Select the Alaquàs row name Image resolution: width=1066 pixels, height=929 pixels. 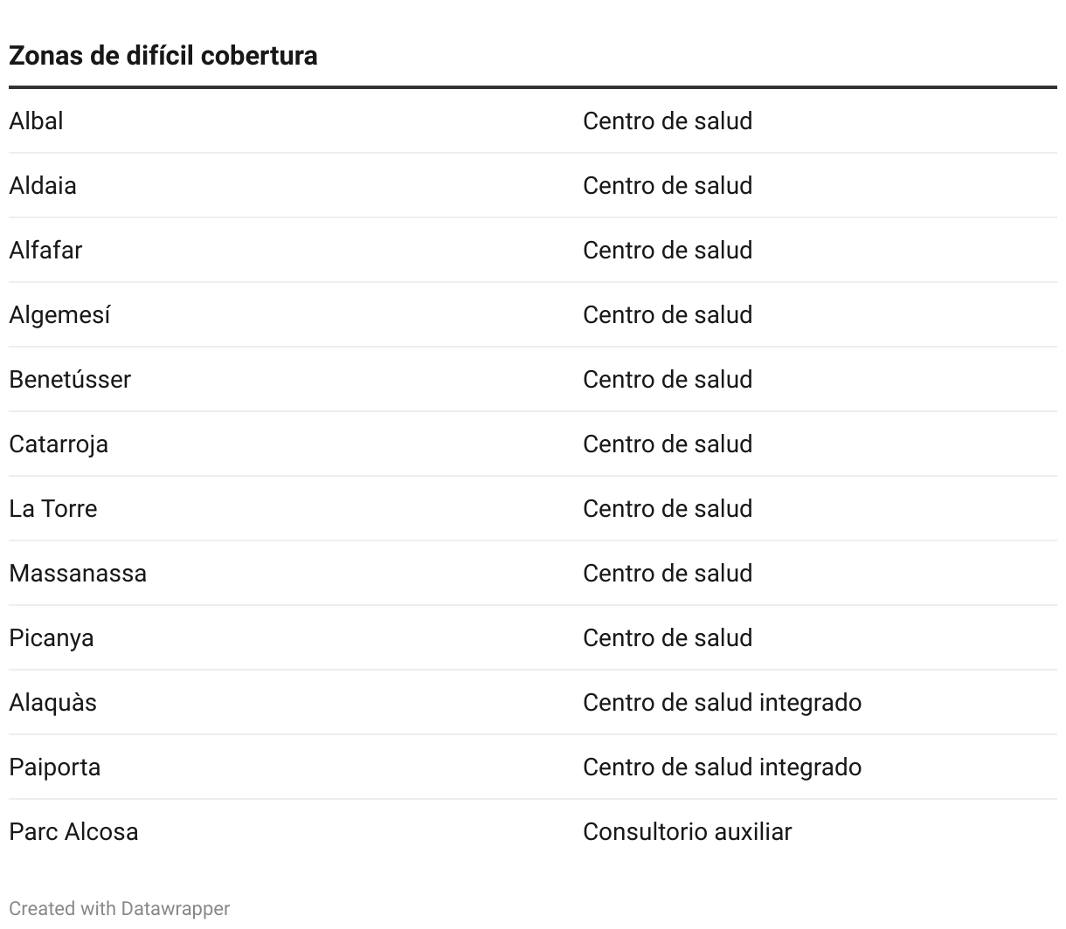(x=52, y=702)
